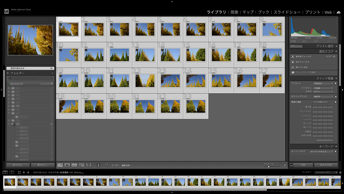Click the Lightroom Classic LrC logo
The image size is (344, 194).
(7, 11)
